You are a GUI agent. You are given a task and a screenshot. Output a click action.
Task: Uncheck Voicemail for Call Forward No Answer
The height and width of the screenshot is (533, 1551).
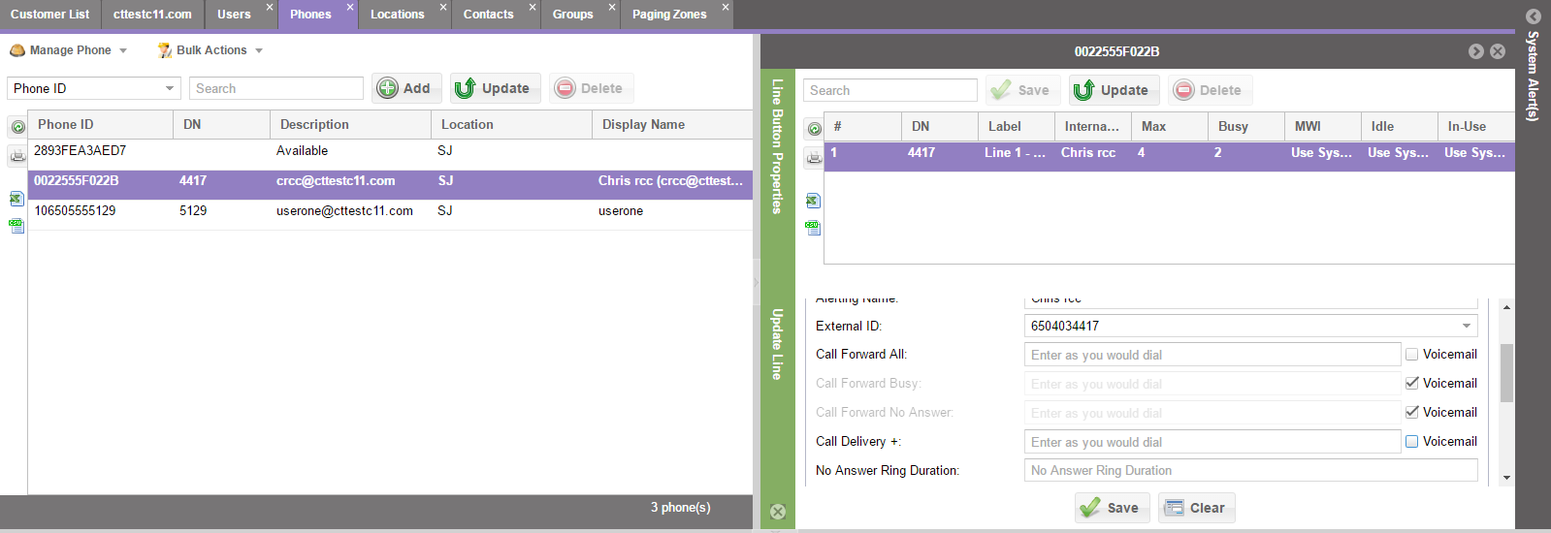tap(1412, 413)
